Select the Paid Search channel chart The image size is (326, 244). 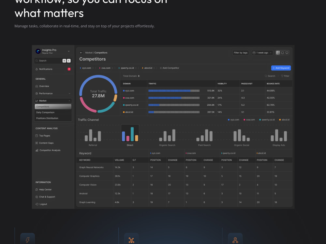pos(204,136)
